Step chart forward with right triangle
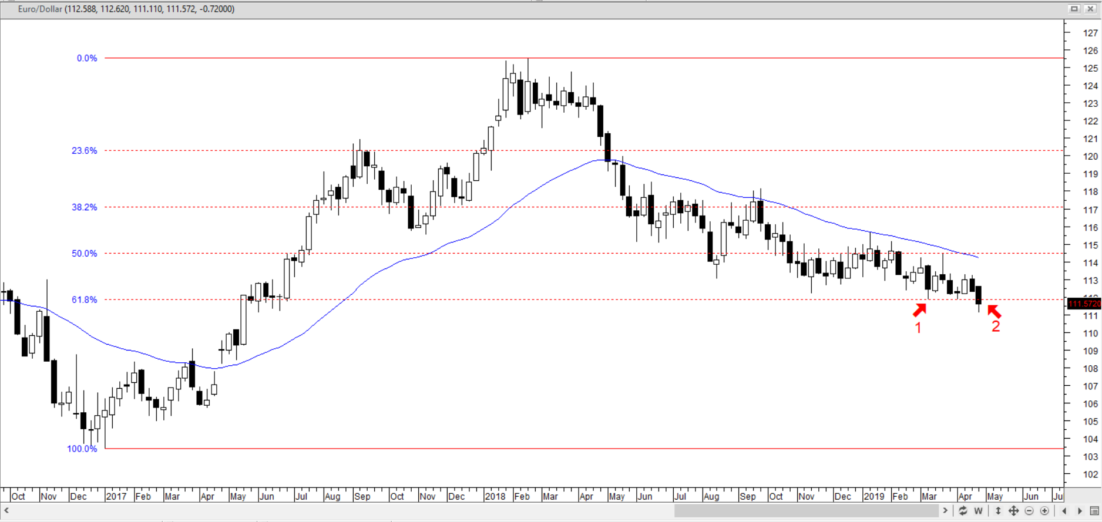Screen dimensions: 1102x522 [x=1080, y=511]
